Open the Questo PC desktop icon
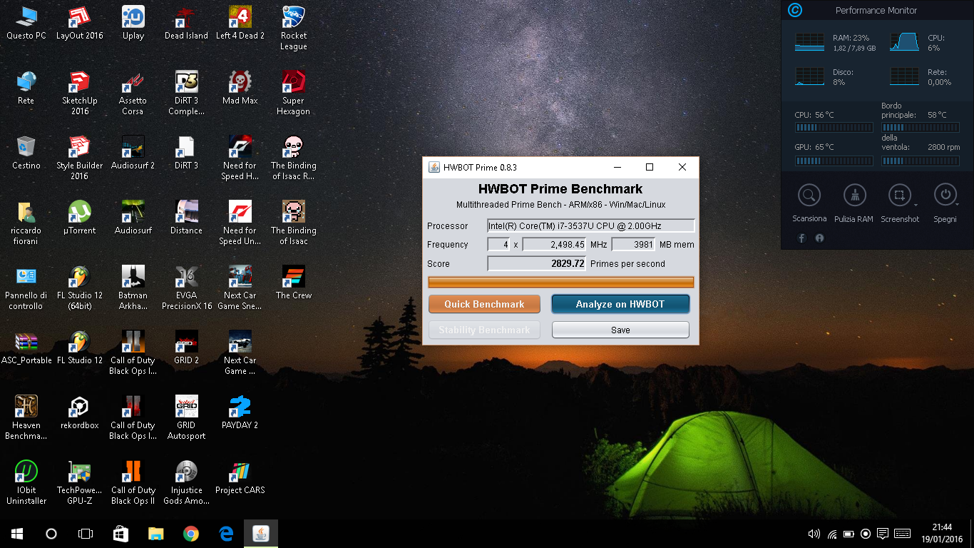 coord(26,23)
